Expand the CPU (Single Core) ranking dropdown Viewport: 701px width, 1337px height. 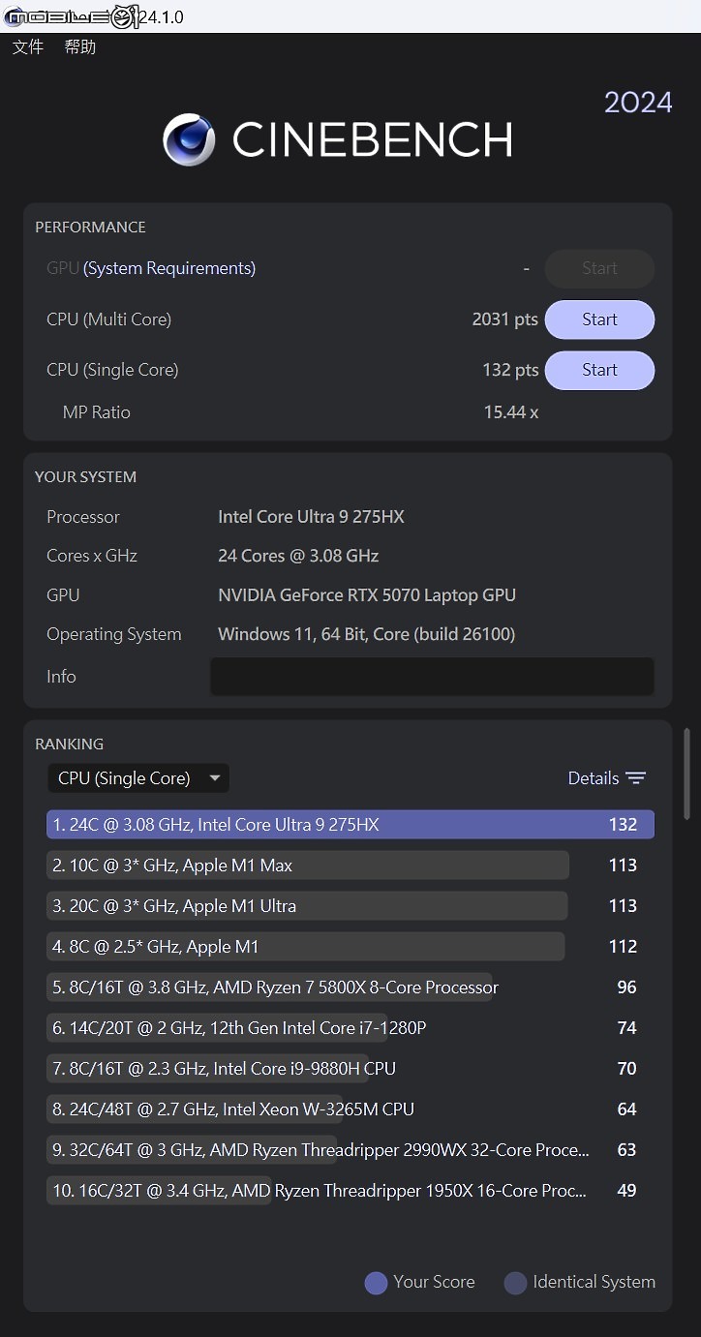click(x=138, y=778)
